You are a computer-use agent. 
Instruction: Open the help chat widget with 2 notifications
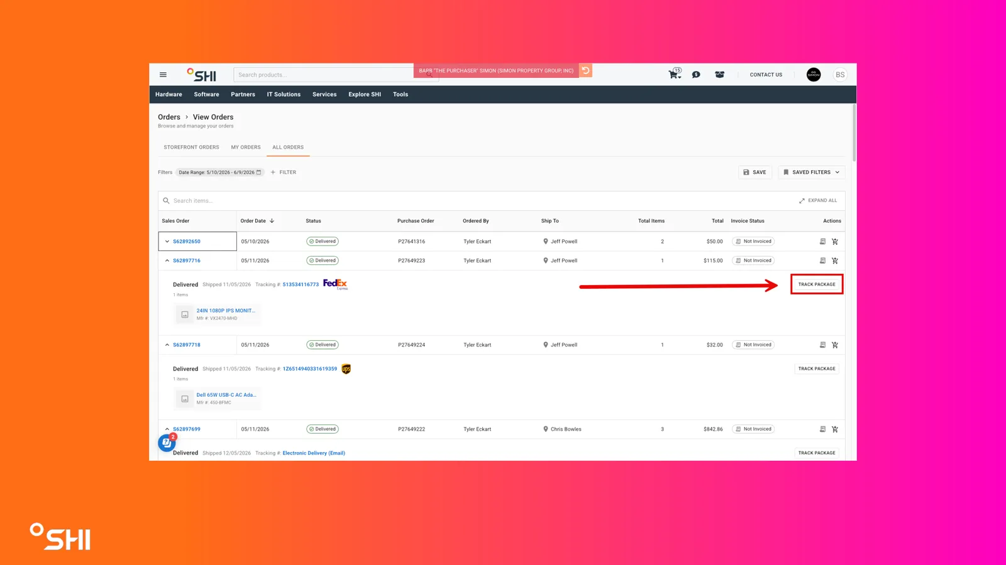coord(167,443)
